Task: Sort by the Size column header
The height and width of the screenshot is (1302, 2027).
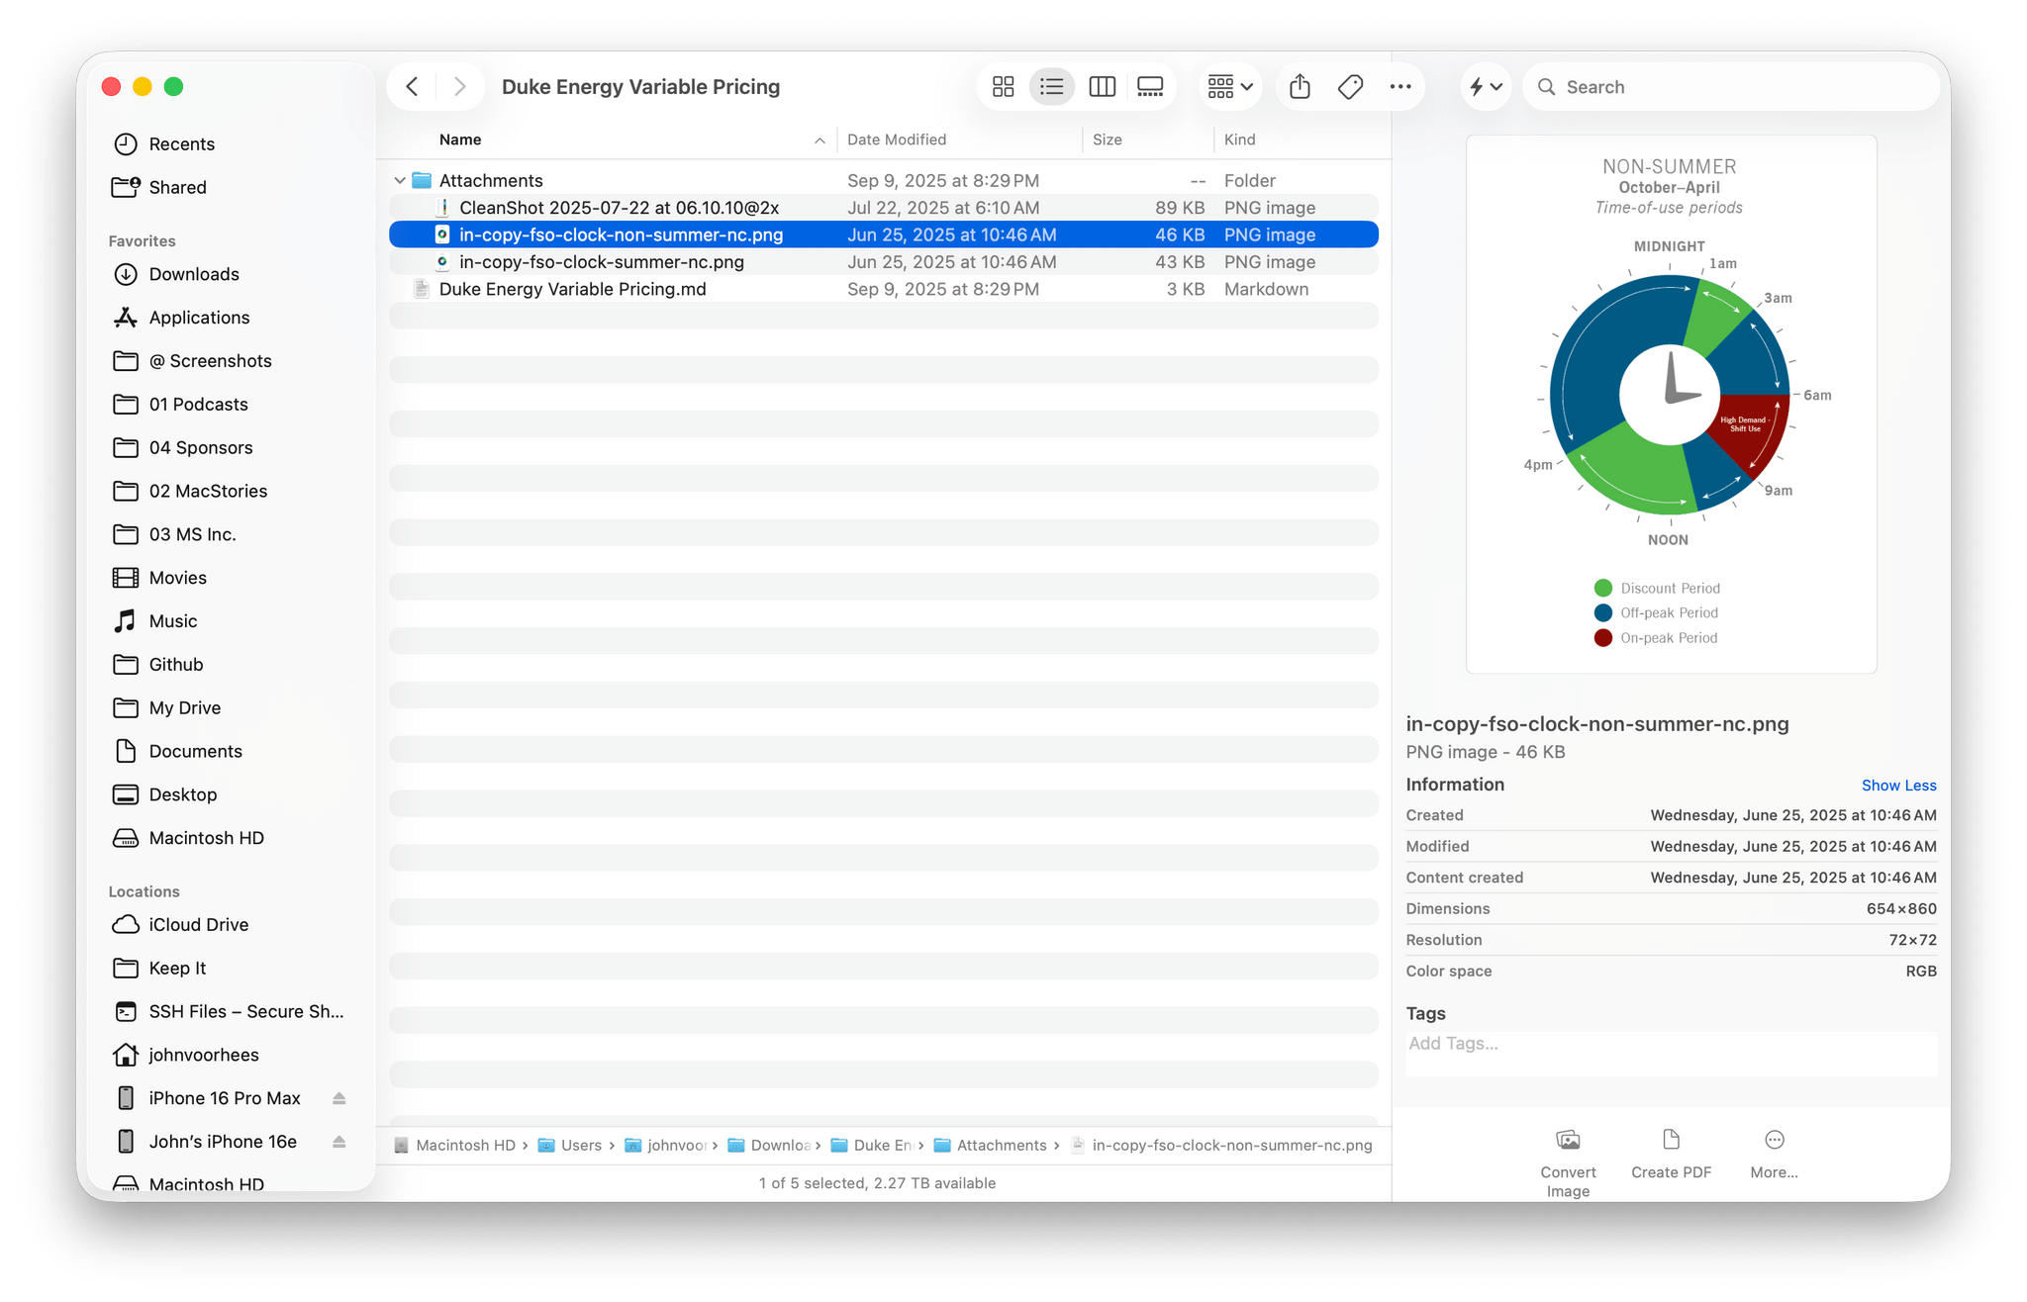Action: coord(1107,139)
